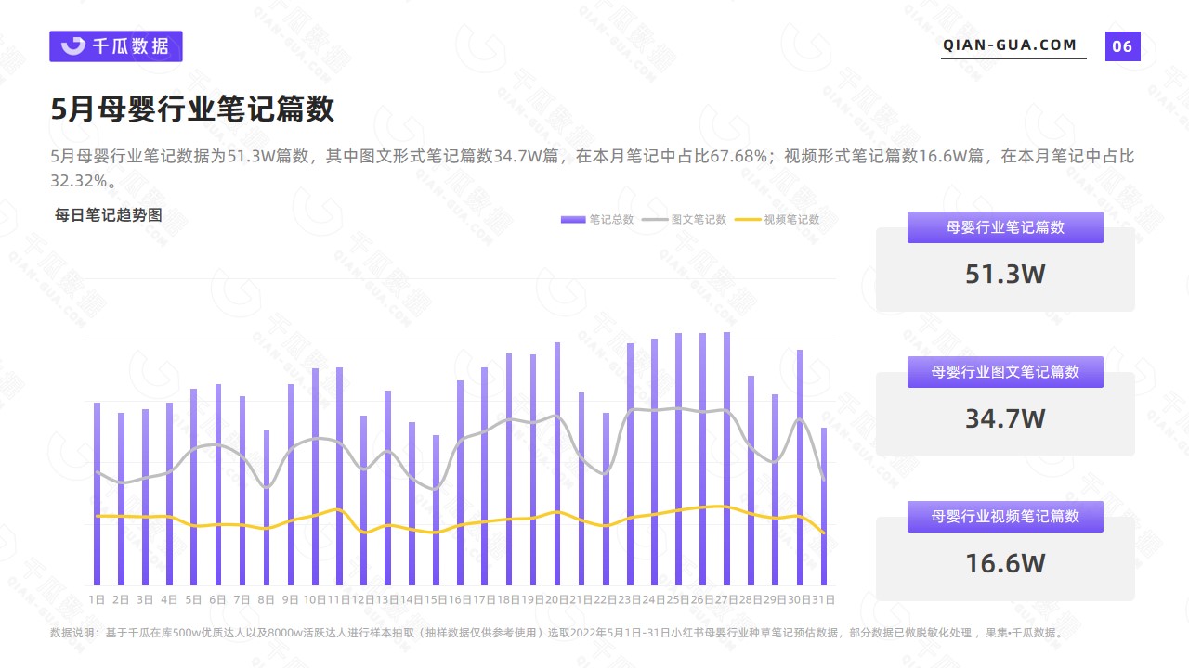Viewport: 1189px width, 668px height.
Task: Click the bar for 20日
Action: pyautogui.click(x=557, y=464)
